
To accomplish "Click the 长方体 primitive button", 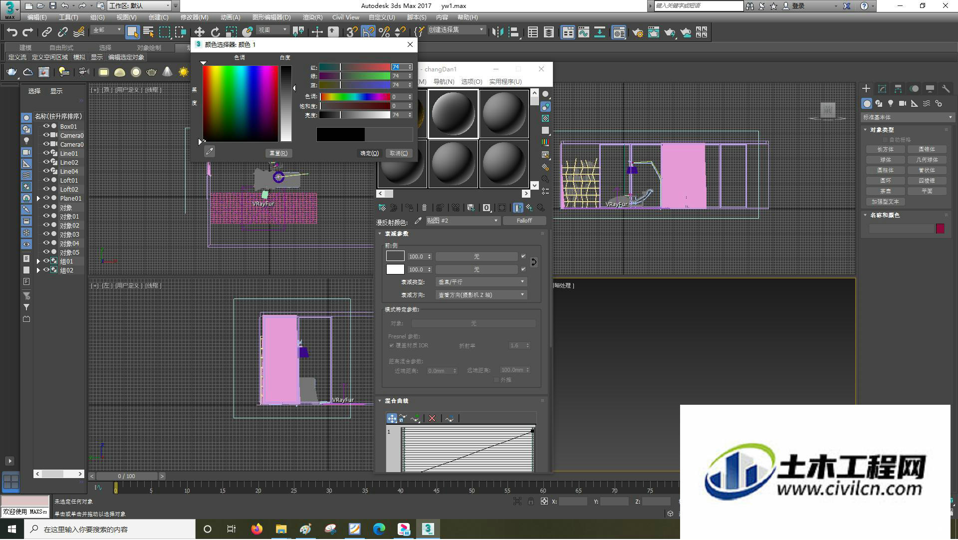I will tap(885, 149).
